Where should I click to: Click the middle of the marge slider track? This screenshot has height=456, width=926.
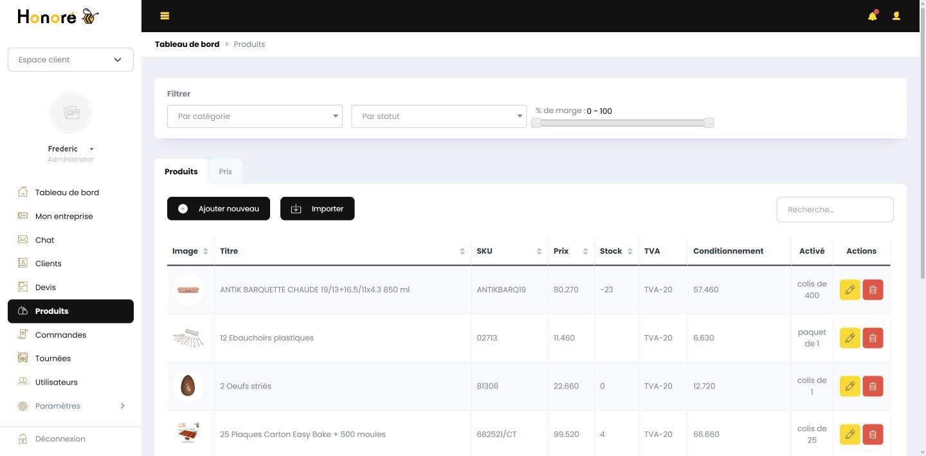pyautogui.click(x=622, y=123)
